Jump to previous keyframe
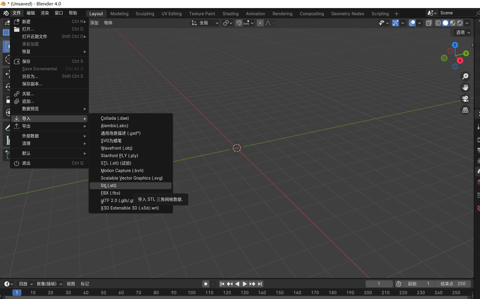This screenshot has height=299, width=480. pyautogui.click(x=230, y=284)
